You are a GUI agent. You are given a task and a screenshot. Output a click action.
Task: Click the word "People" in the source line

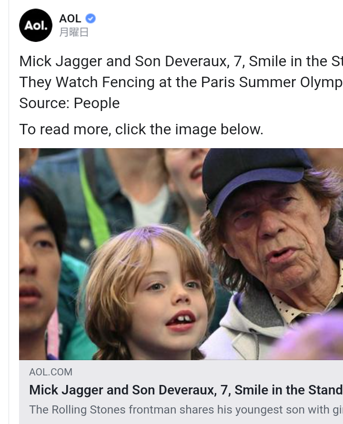pos(97,103)
